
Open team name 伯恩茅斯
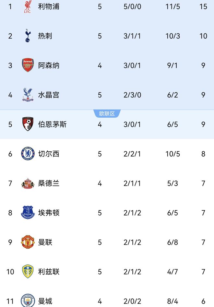52,124
